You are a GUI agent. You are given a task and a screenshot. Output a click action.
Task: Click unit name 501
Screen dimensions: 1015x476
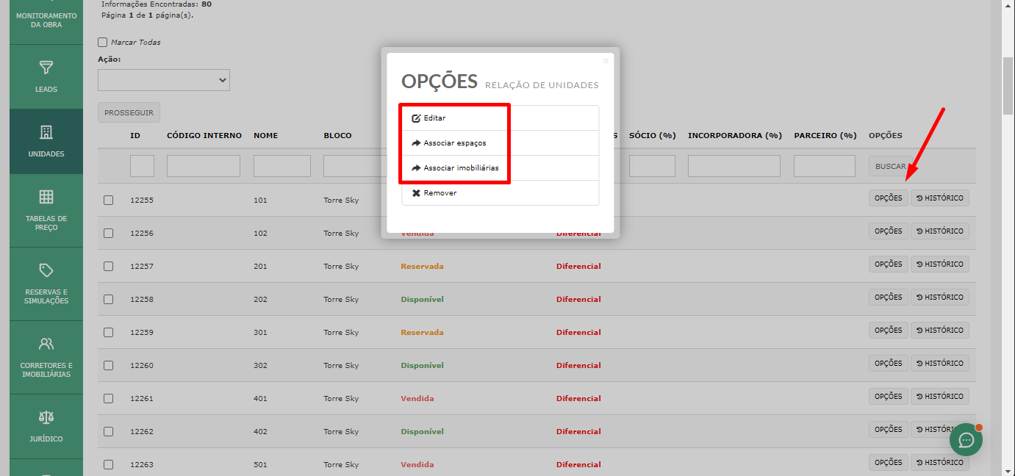point(260,464)
